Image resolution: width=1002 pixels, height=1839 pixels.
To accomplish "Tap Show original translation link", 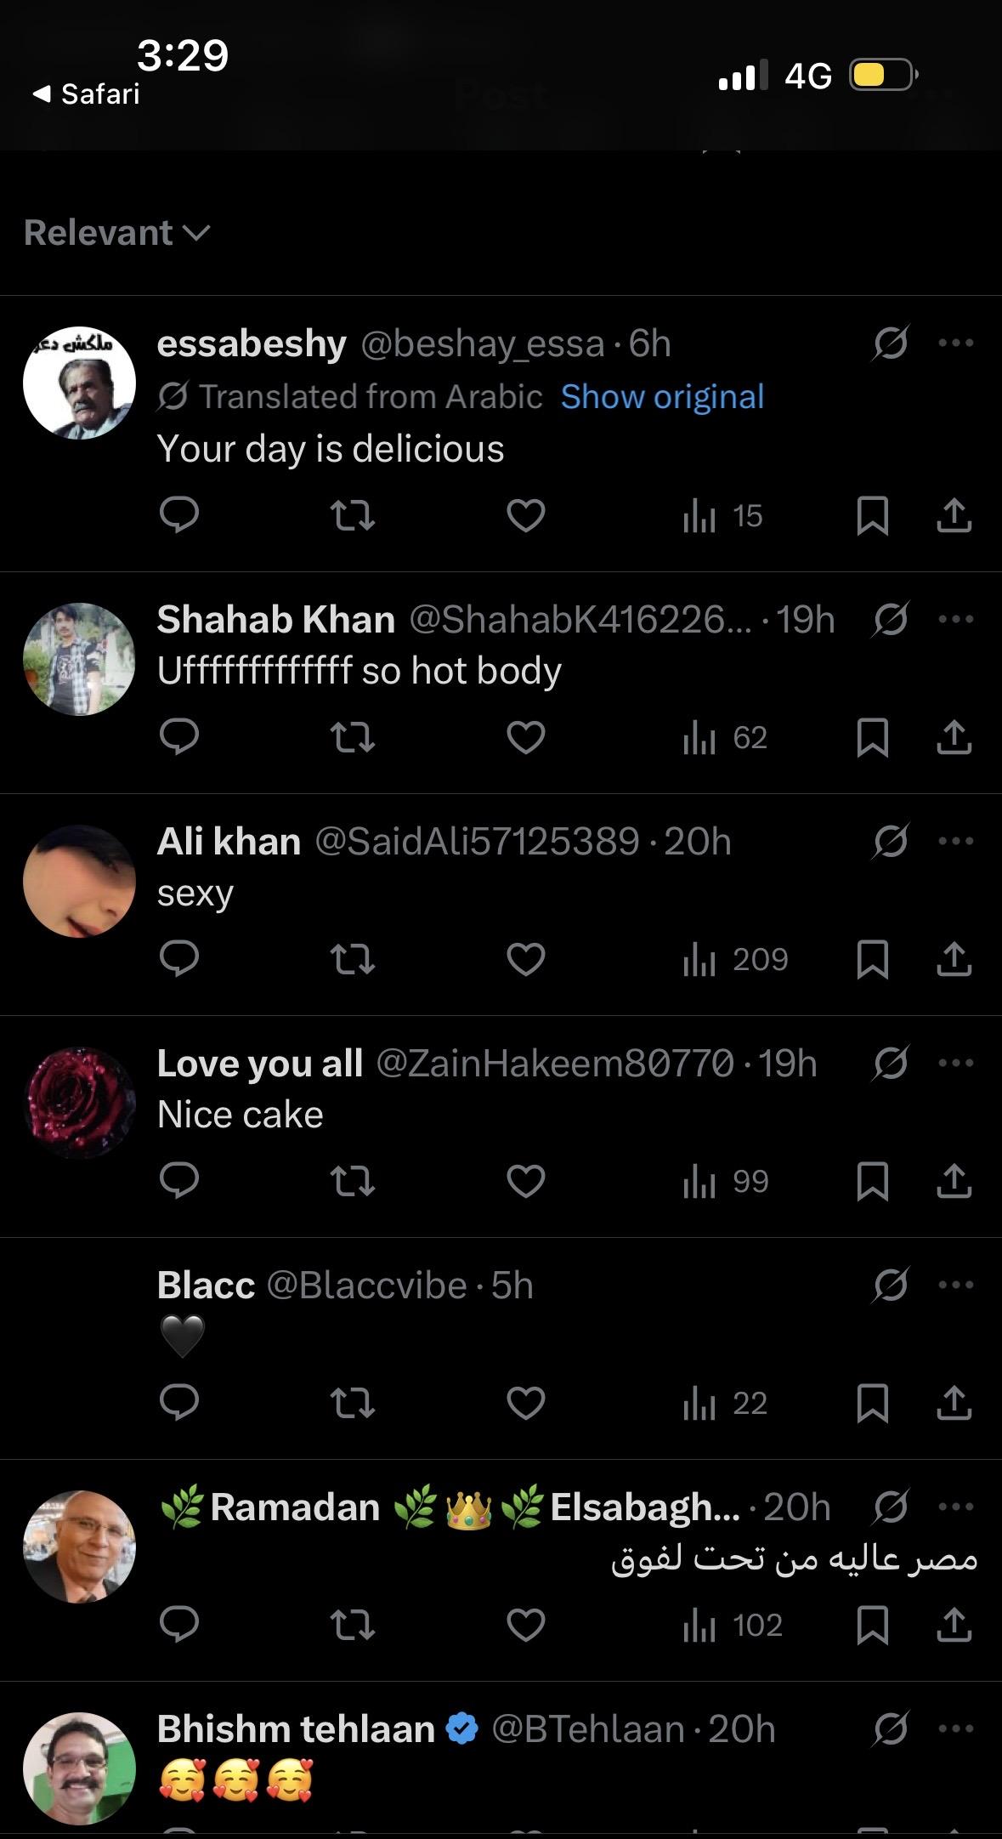I will click(662, 397).
